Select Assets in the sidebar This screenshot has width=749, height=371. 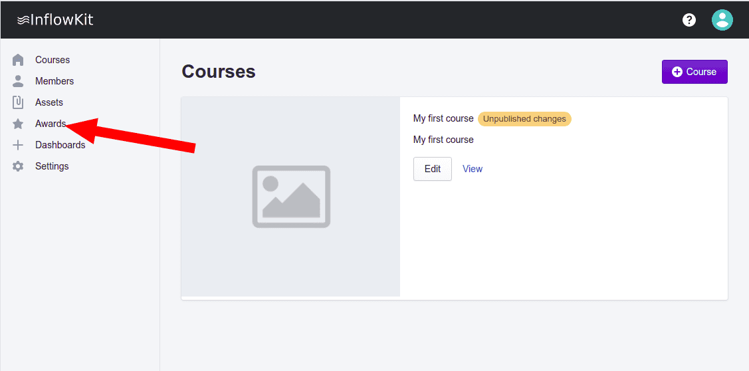[x=49, y=102]
